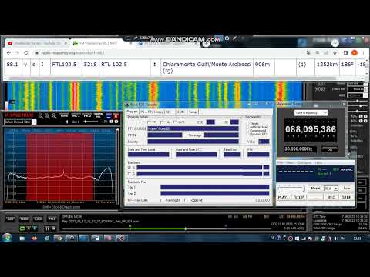The height and width of the screenshot is (277, 370).
Task: Toggle the TP checkbox
Action: (149, 122)
